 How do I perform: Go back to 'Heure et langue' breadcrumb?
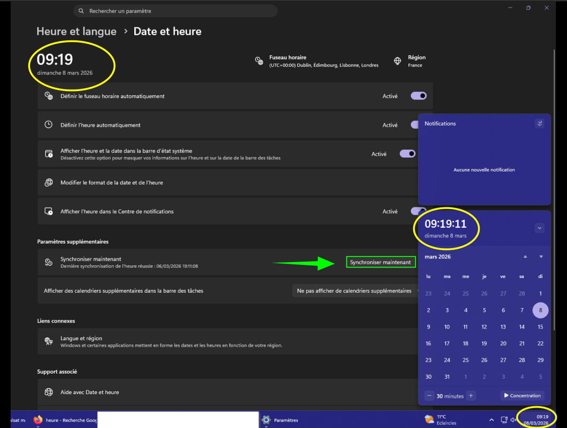point(76,32)
